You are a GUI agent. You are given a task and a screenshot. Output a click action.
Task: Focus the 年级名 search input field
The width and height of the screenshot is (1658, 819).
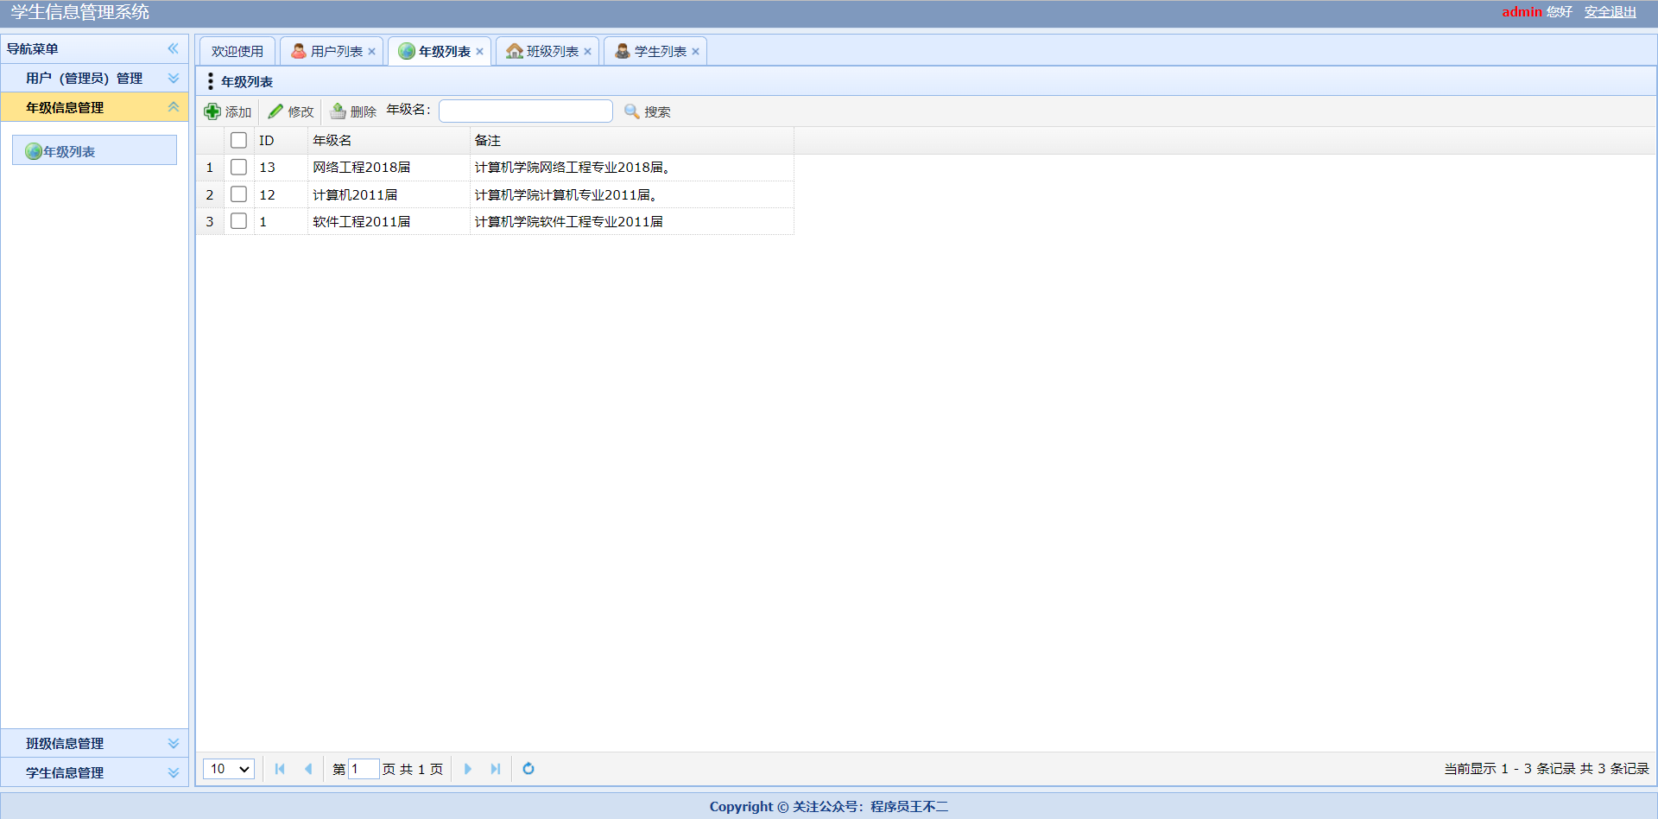(526, 111)
